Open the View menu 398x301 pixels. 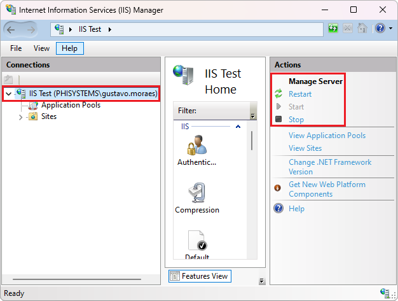pyautogui.click(x=41, y=48)
